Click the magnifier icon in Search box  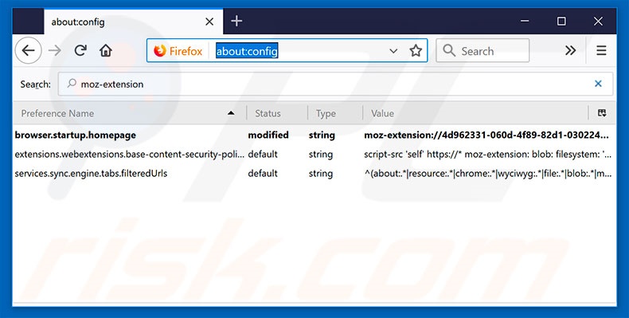point(449,50)
